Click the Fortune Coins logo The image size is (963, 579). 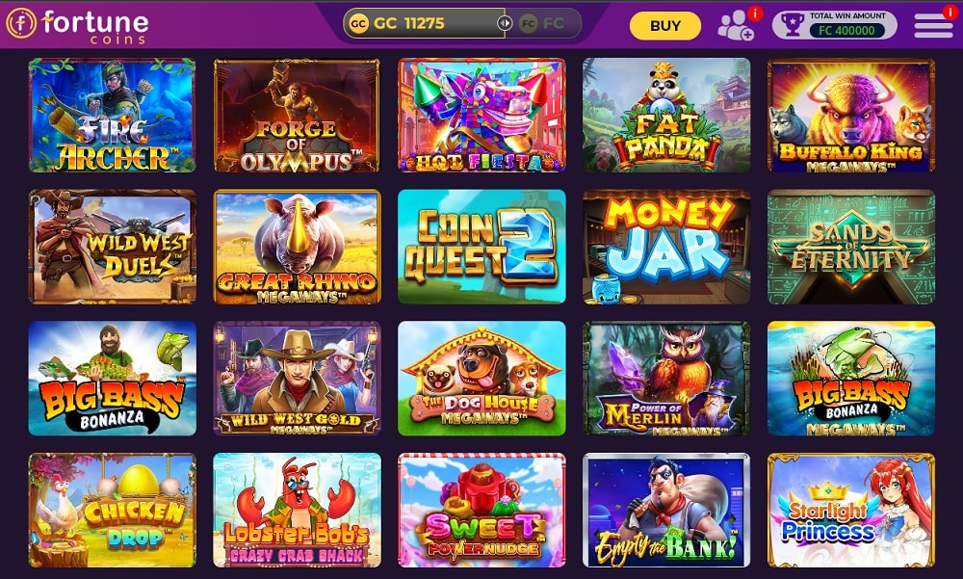click(x=77, y=25)
